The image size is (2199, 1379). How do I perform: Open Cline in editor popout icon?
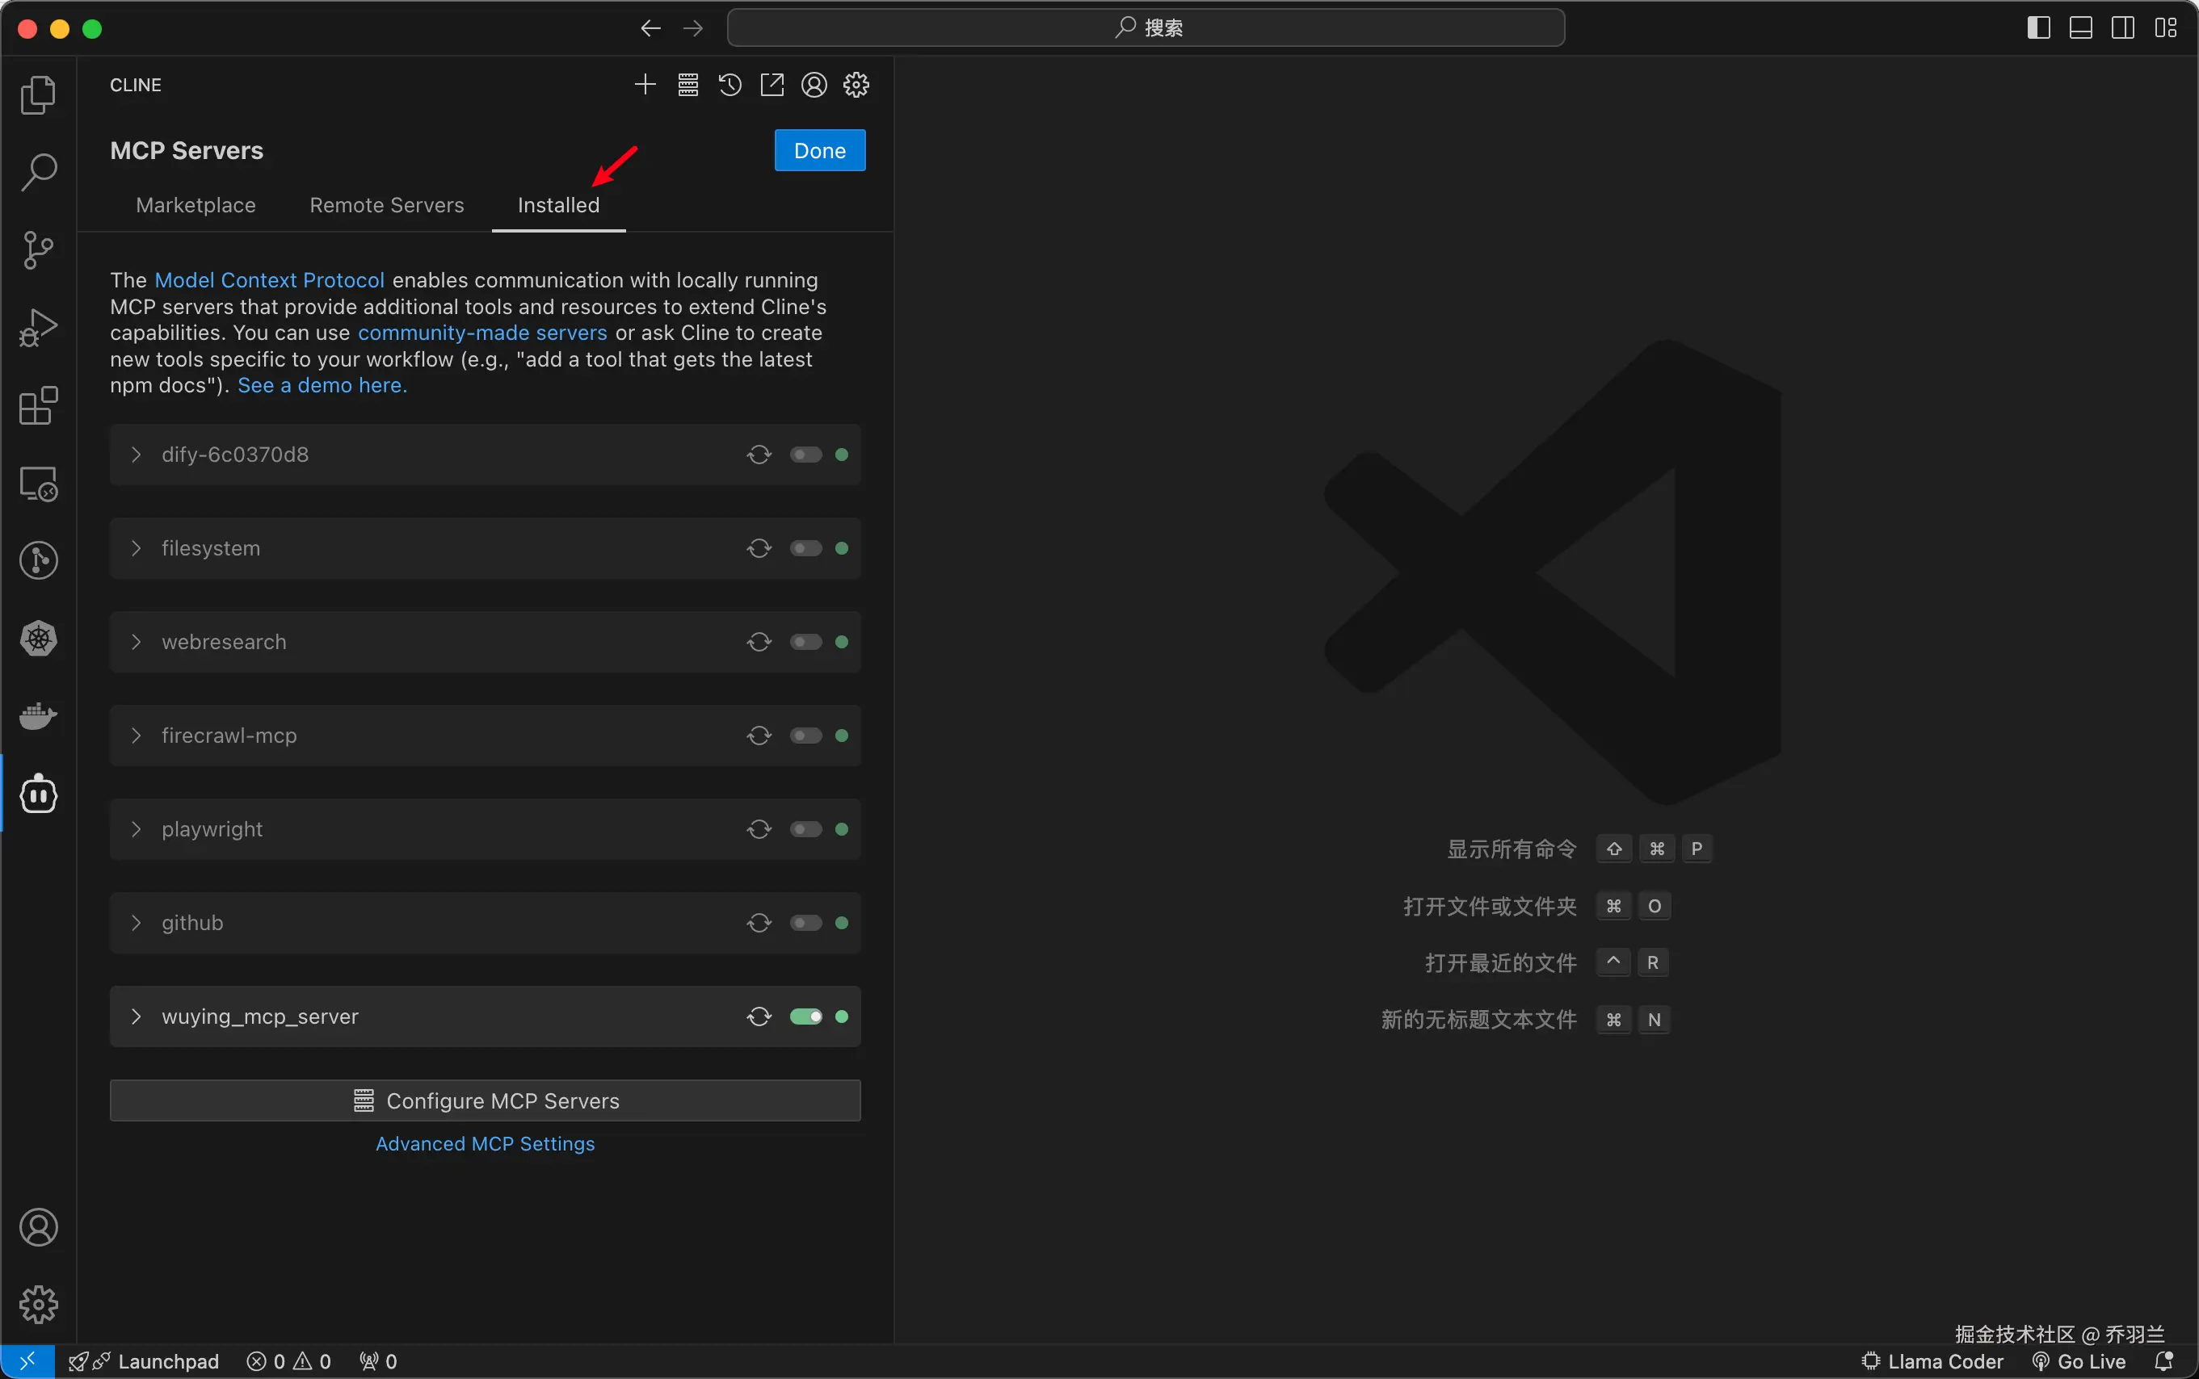coord(772,85)
